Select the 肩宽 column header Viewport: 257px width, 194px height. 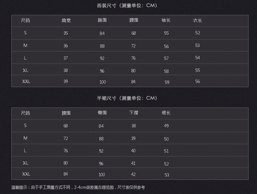(66, 20)
